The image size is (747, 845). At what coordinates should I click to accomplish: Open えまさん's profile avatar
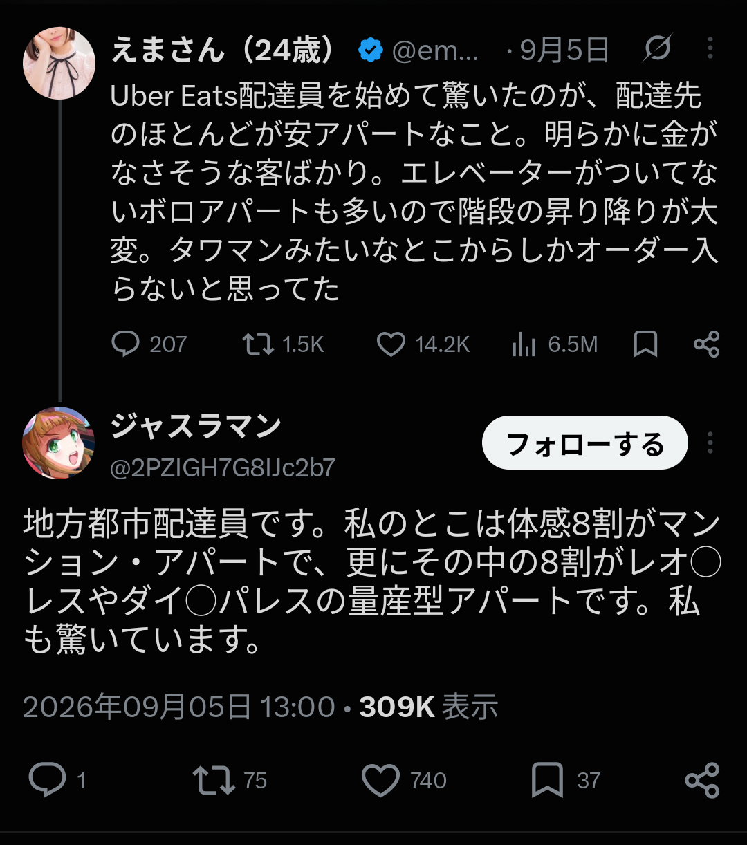coord(59,64)
